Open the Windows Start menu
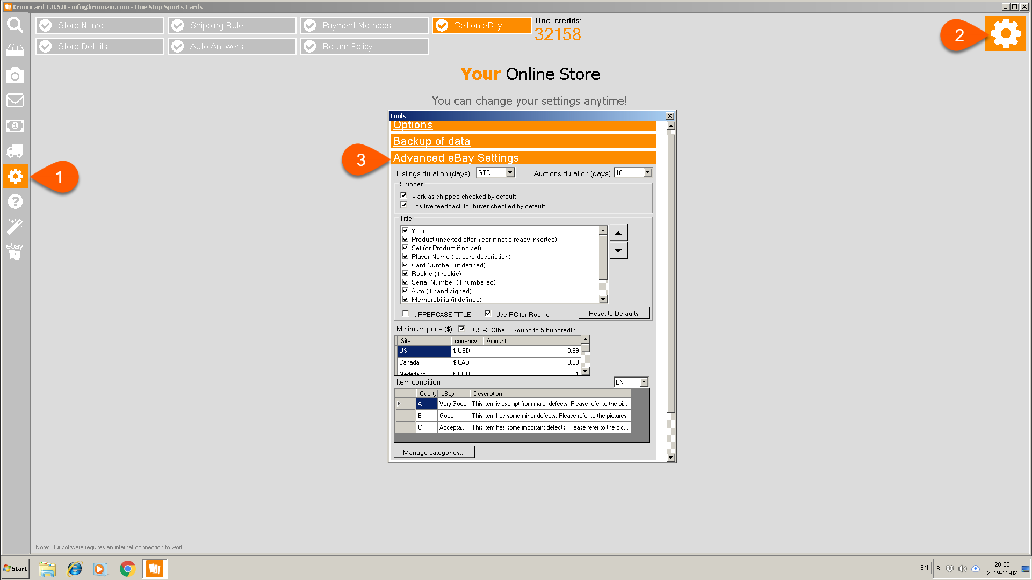1032x580 pixels. click(15, 569)
